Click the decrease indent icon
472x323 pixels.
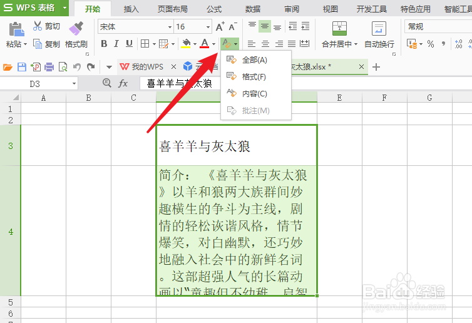click(292, 26)
